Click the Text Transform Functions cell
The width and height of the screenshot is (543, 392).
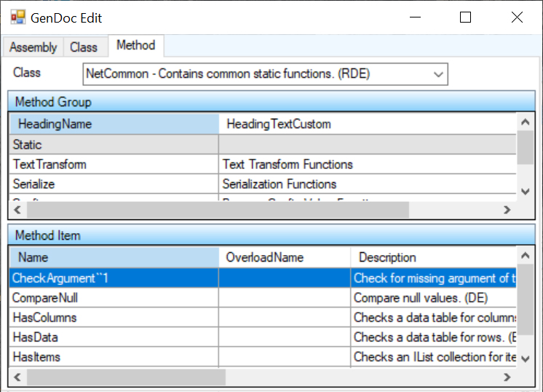[368, 164]
